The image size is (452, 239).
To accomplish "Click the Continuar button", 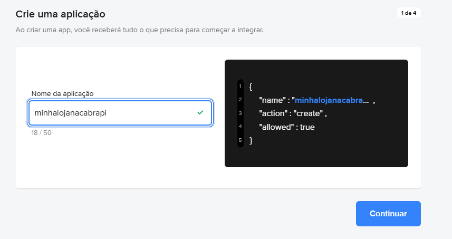I will (388, 214).
